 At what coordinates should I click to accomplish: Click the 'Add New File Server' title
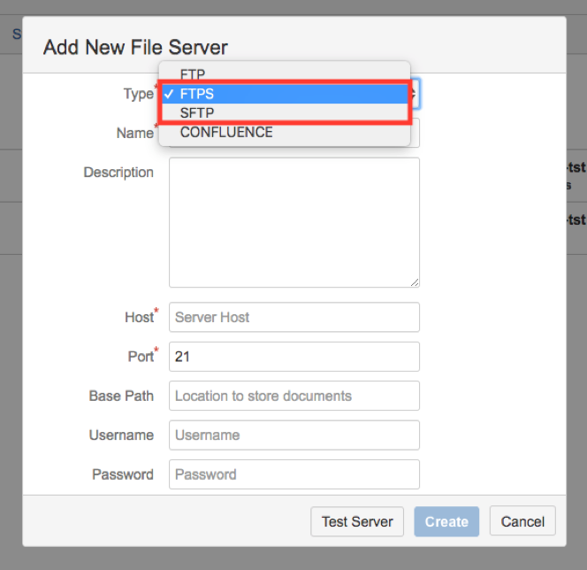coord(135,47)
